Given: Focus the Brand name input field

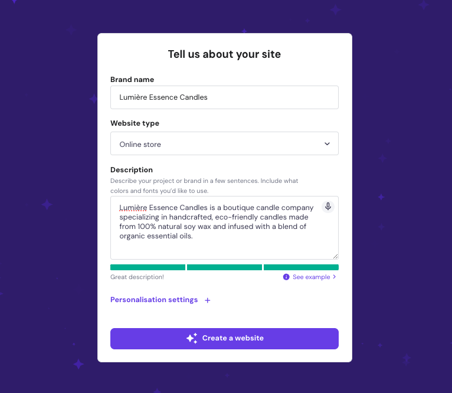Looking at the screenshot, I should 224,97.
